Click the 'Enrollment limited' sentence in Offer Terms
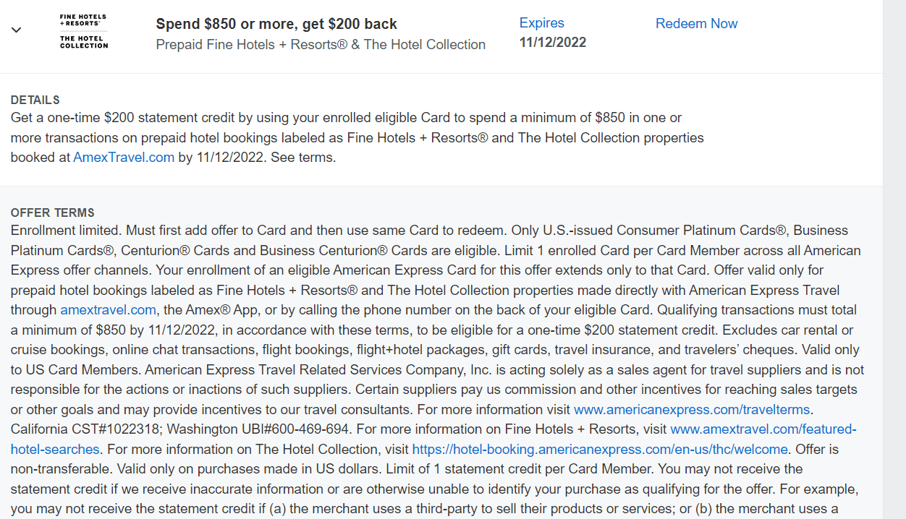 [x=67, y=230]
